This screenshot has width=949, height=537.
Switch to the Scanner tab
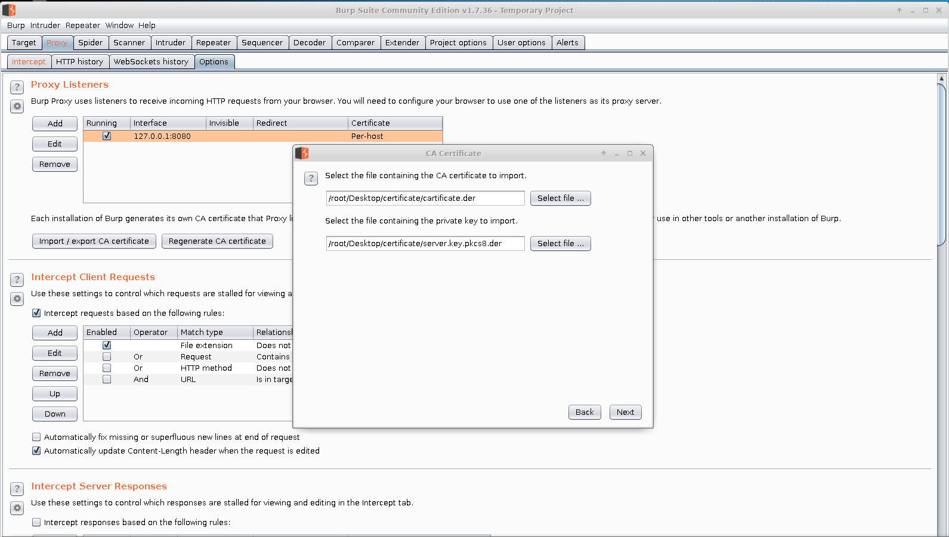(x=129, y=42)
